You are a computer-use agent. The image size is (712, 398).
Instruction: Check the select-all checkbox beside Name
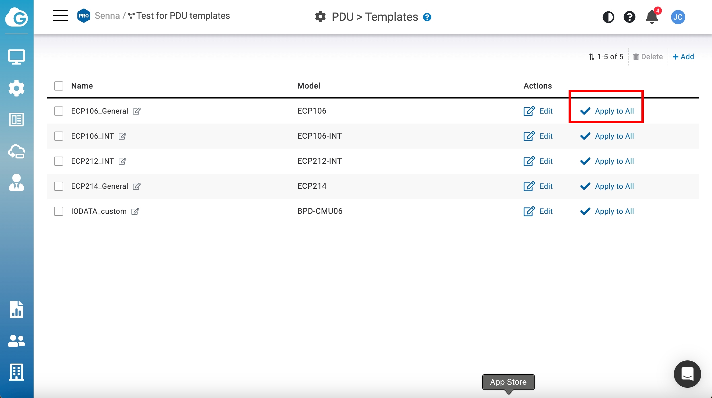pos(59,86)
